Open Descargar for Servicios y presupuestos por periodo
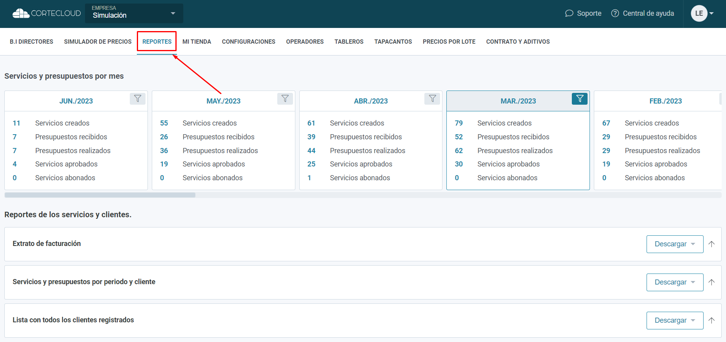The image size is (726, 342). point(675,282)
